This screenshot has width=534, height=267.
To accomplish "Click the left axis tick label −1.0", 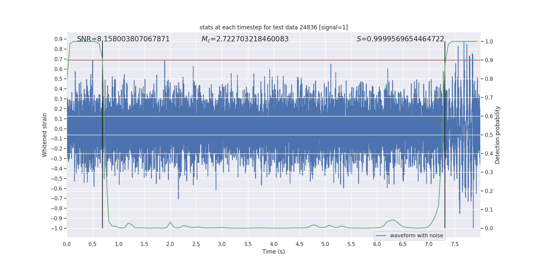I will pos(56,228).
